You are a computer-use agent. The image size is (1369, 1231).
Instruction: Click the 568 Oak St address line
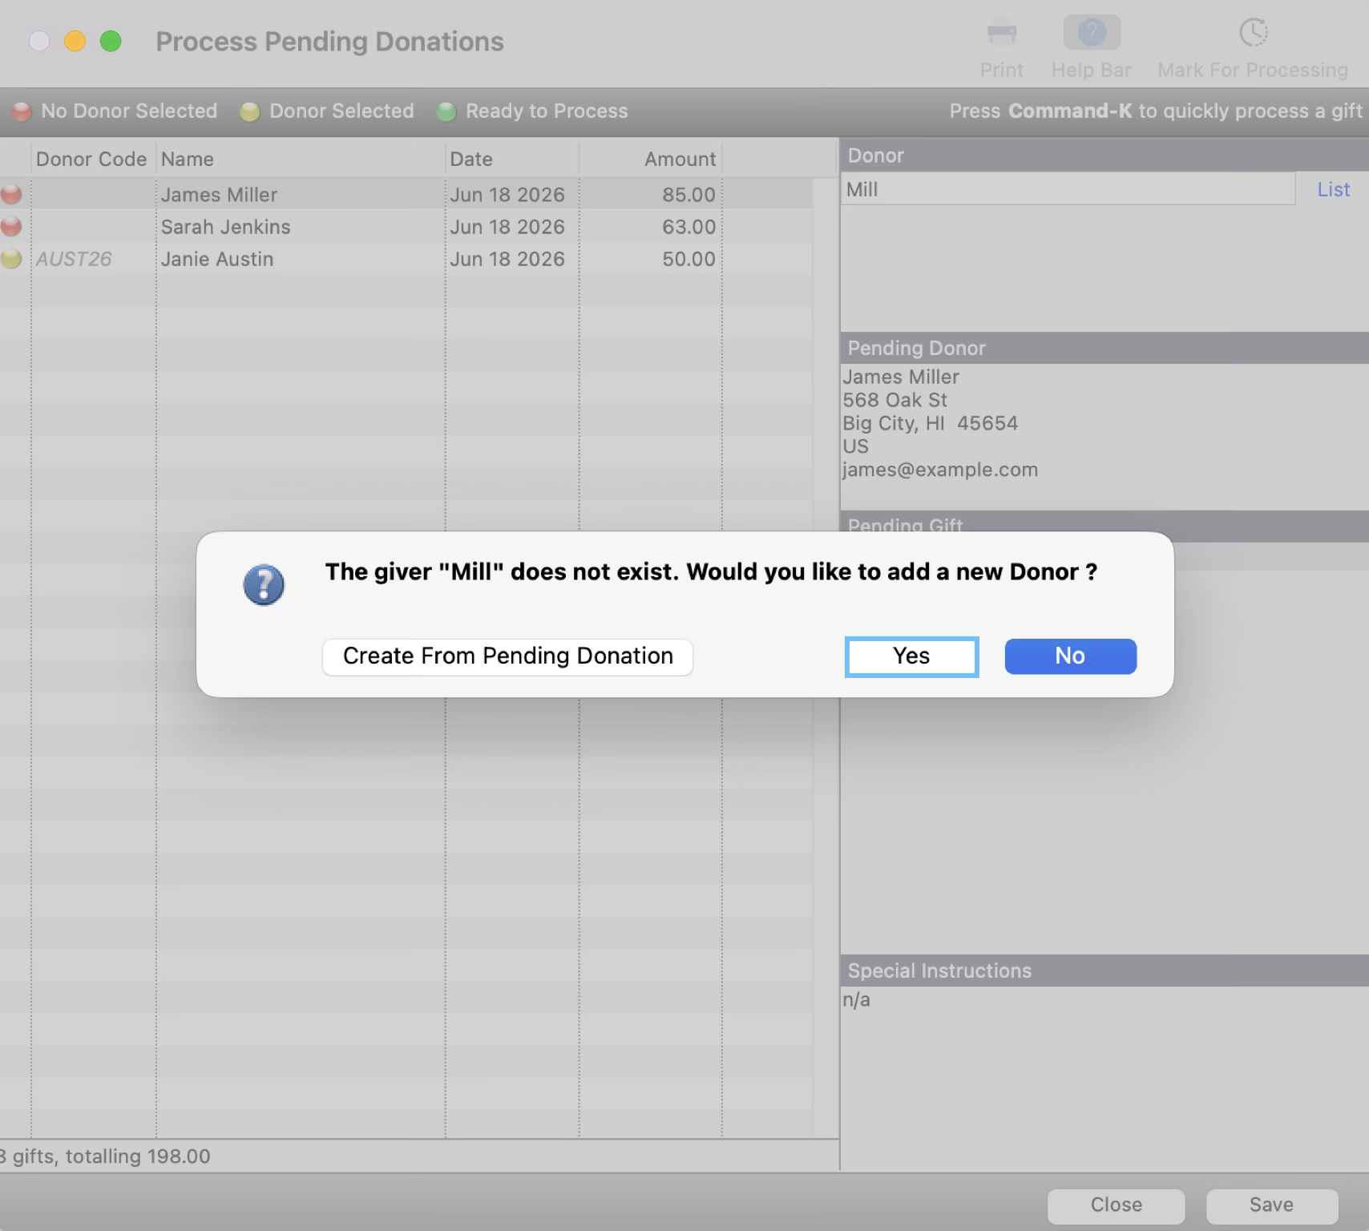[x=894, y=400]
